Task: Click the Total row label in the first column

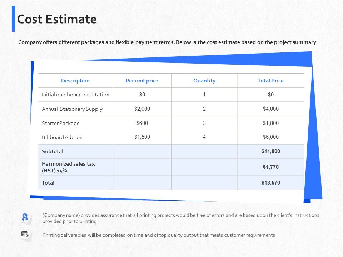Action: pyautogui.click(x=48, y=183)
